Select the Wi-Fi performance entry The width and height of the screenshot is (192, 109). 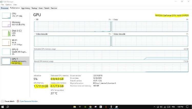(15, 42)
